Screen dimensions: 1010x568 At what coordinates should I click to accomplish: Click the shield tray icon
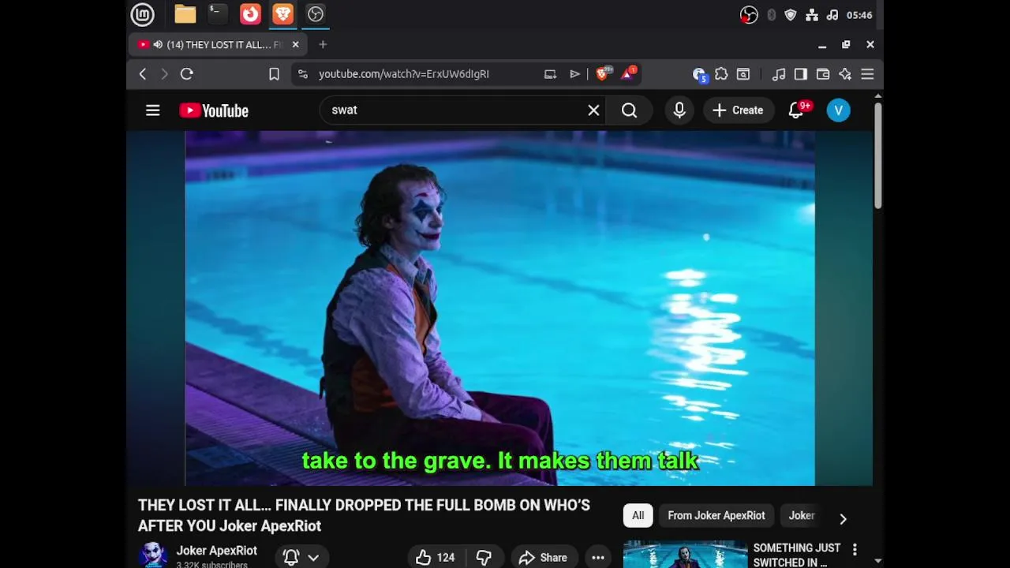click(x=791, y=15)
